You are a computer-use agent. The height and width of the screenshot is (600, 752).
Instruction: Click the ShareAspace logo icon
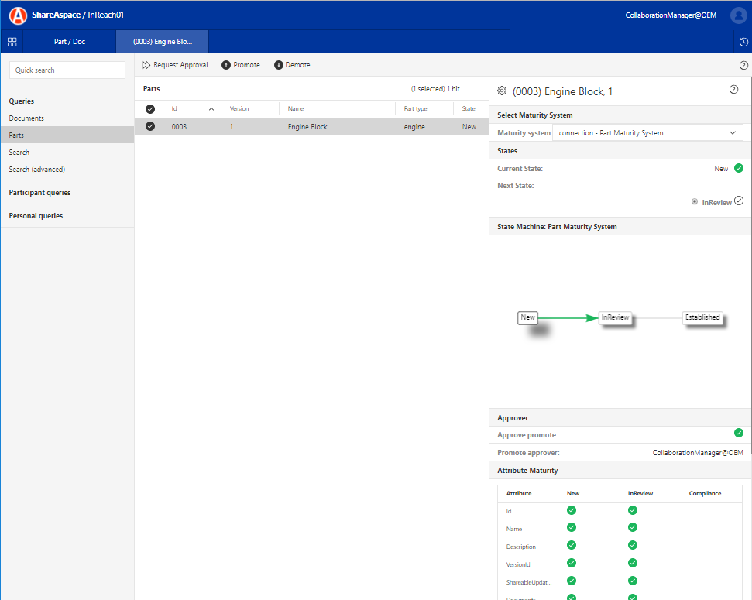(x=18, y=15)
